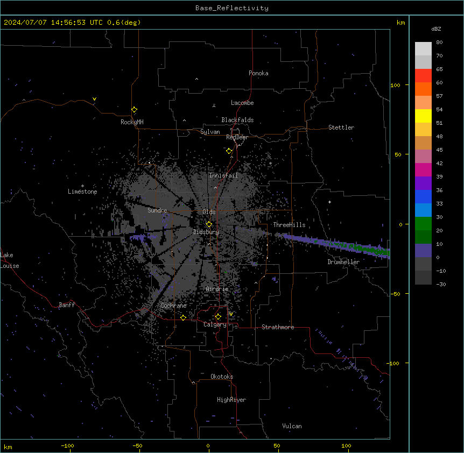Click the Lake Louise label
Screen dimensions: 464x453
(x=10, y=260)
